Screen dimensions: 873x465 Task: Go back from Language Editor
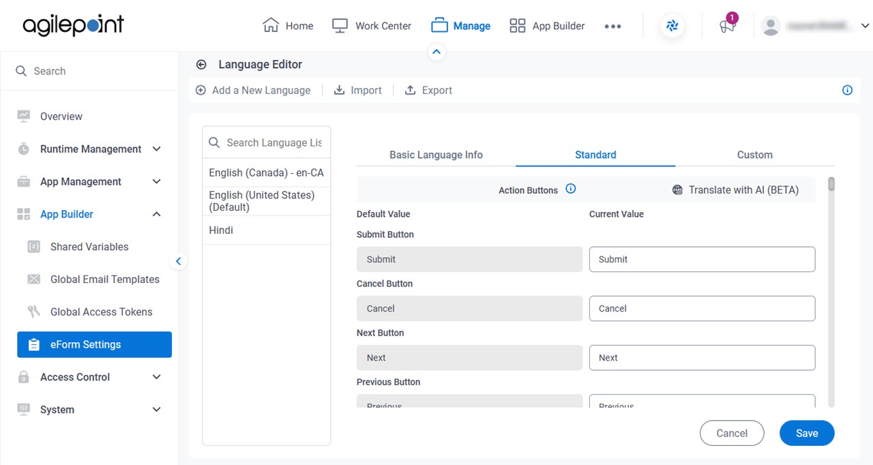pyautogui.click(x=201, y=65)
